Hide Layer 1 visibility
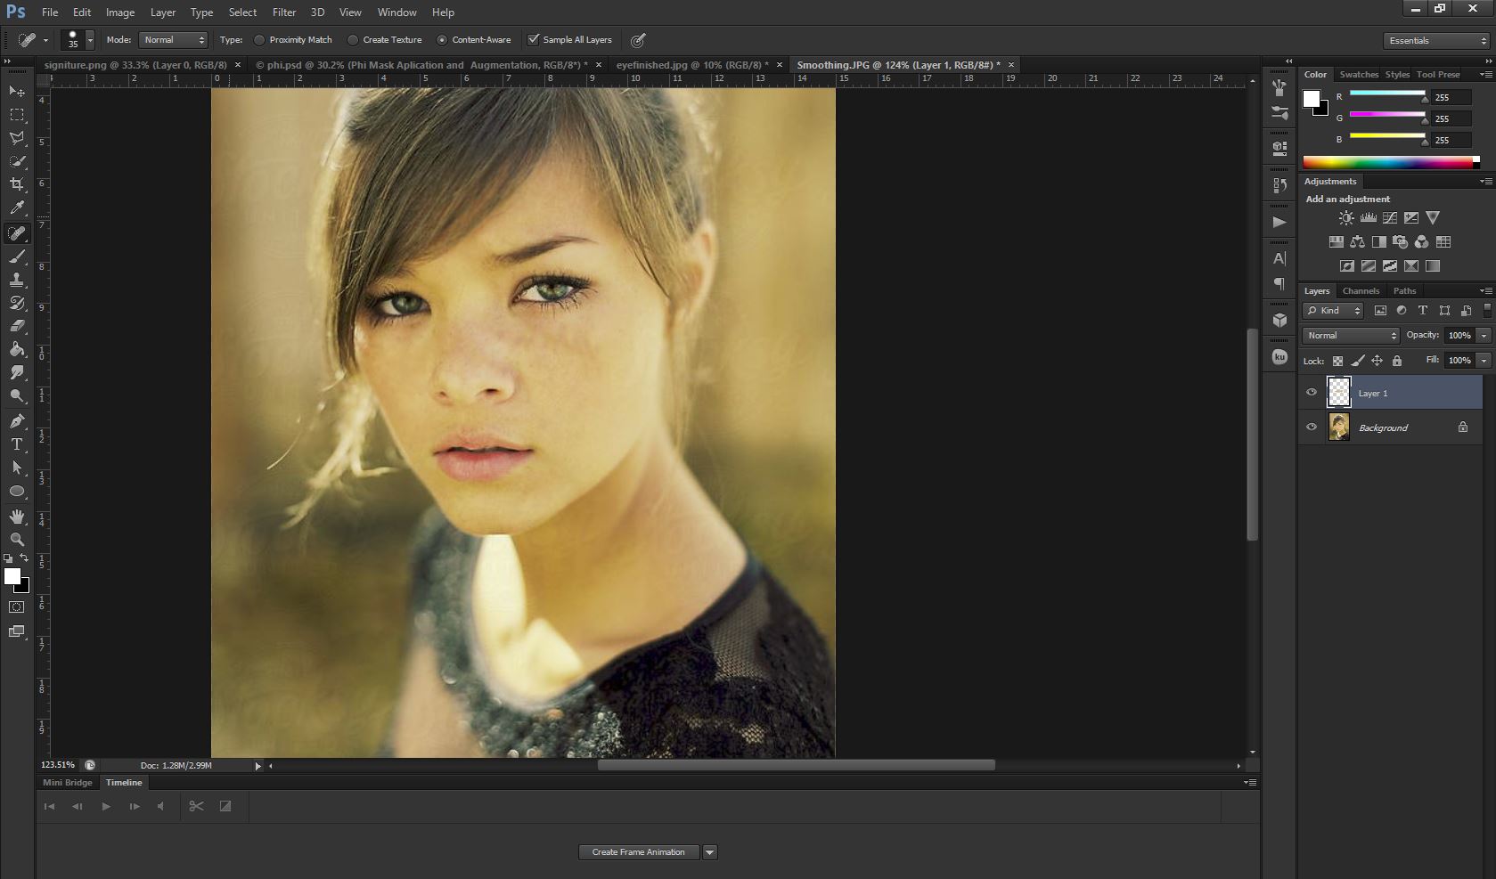Viewport: 1496px width, 879px height. coord(1312,393)
